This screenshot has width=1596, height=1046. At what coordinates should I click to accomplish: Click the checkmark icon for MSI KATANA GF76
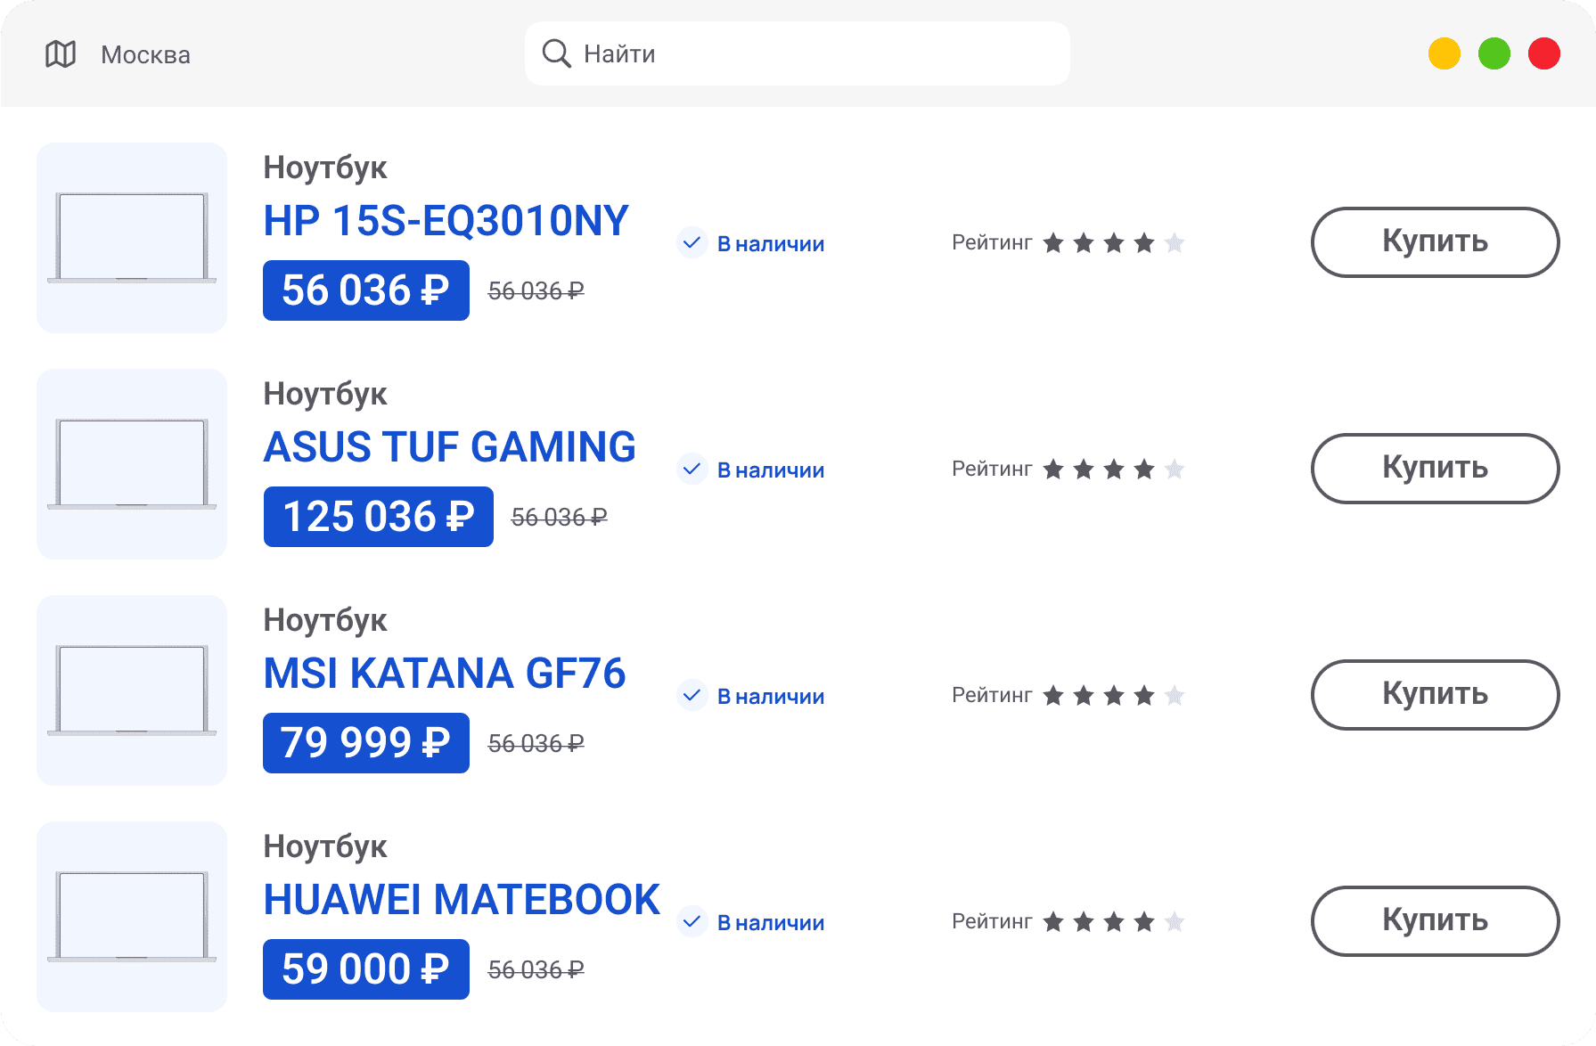point(692,695)
